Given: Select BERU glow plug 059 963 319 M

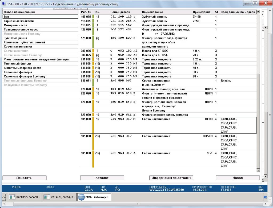Looking at the screenshot, I should point(168,125).
